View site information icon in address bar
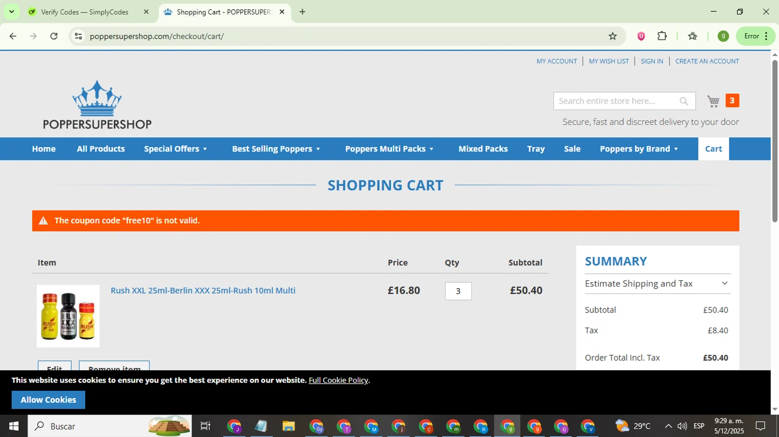 78,36
